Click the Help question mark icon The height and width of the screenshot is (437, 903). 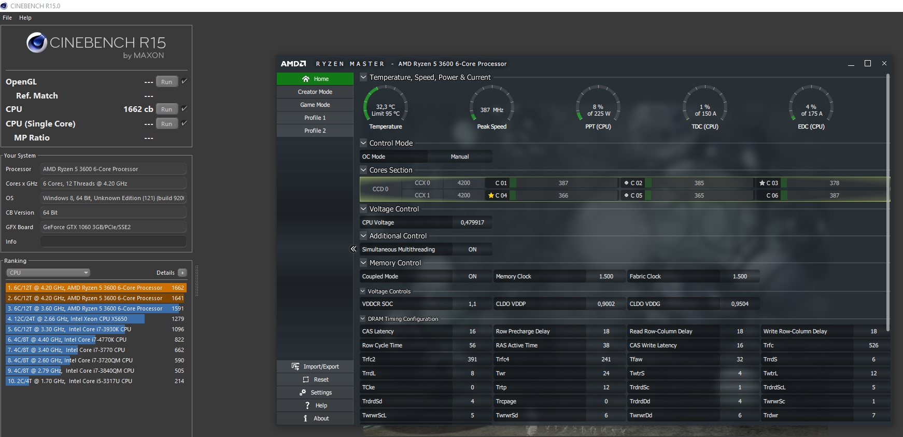[x=307, y=405]
